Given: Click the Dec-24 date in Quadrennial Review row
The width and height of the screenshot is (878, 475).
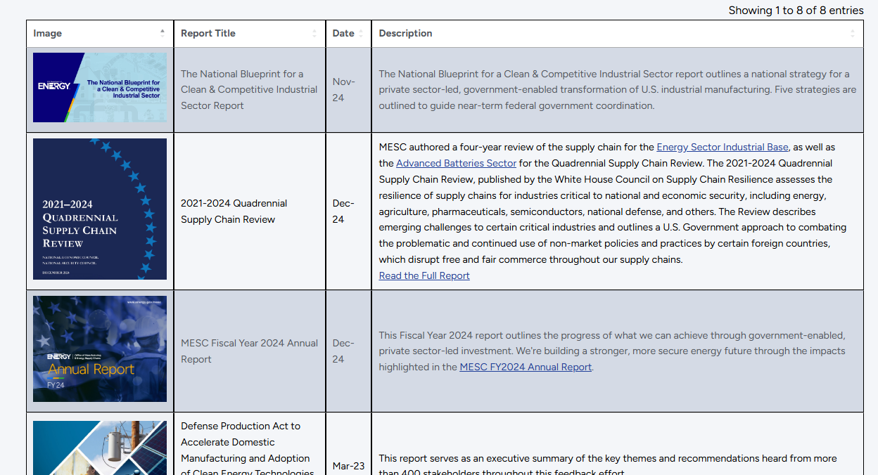Looking at the screenshot, I should tap(344, 211).
